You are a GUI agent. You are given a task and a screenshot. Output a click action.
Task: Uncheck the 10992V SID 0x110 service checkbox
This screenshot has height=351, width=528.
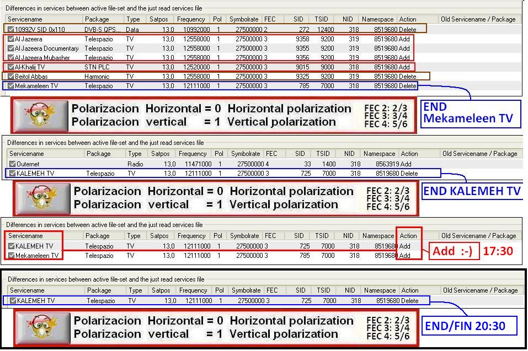pyautogui.click(x=11, y=29)
